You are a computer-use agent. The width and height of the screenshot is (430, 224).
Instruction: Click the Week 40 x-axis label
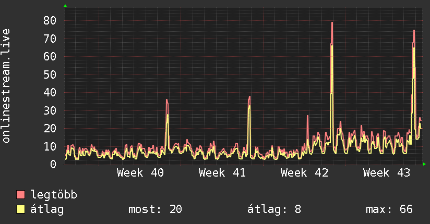coord(140,173)
